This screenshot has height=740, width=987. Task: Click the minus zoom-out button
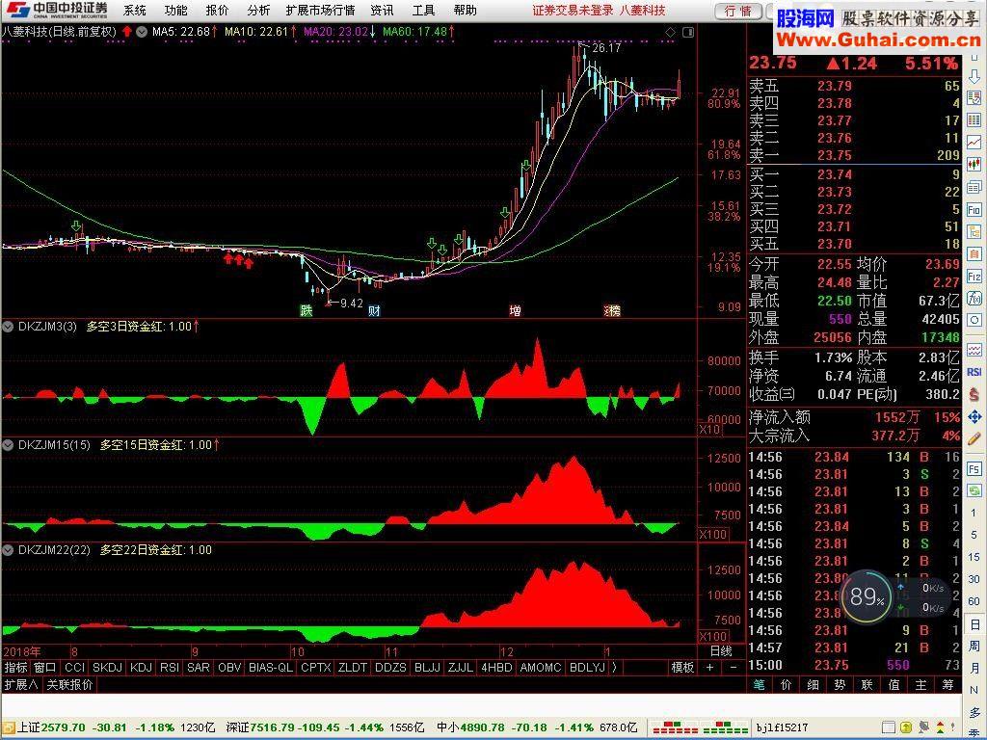pos(733,667)
